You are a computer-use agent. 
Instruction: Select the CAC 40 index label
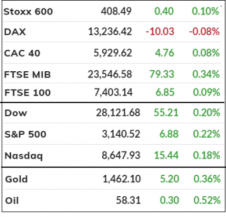point(22,53)
